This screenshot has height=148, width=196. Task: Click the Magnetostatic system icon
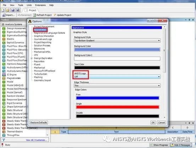click(4, 78)
